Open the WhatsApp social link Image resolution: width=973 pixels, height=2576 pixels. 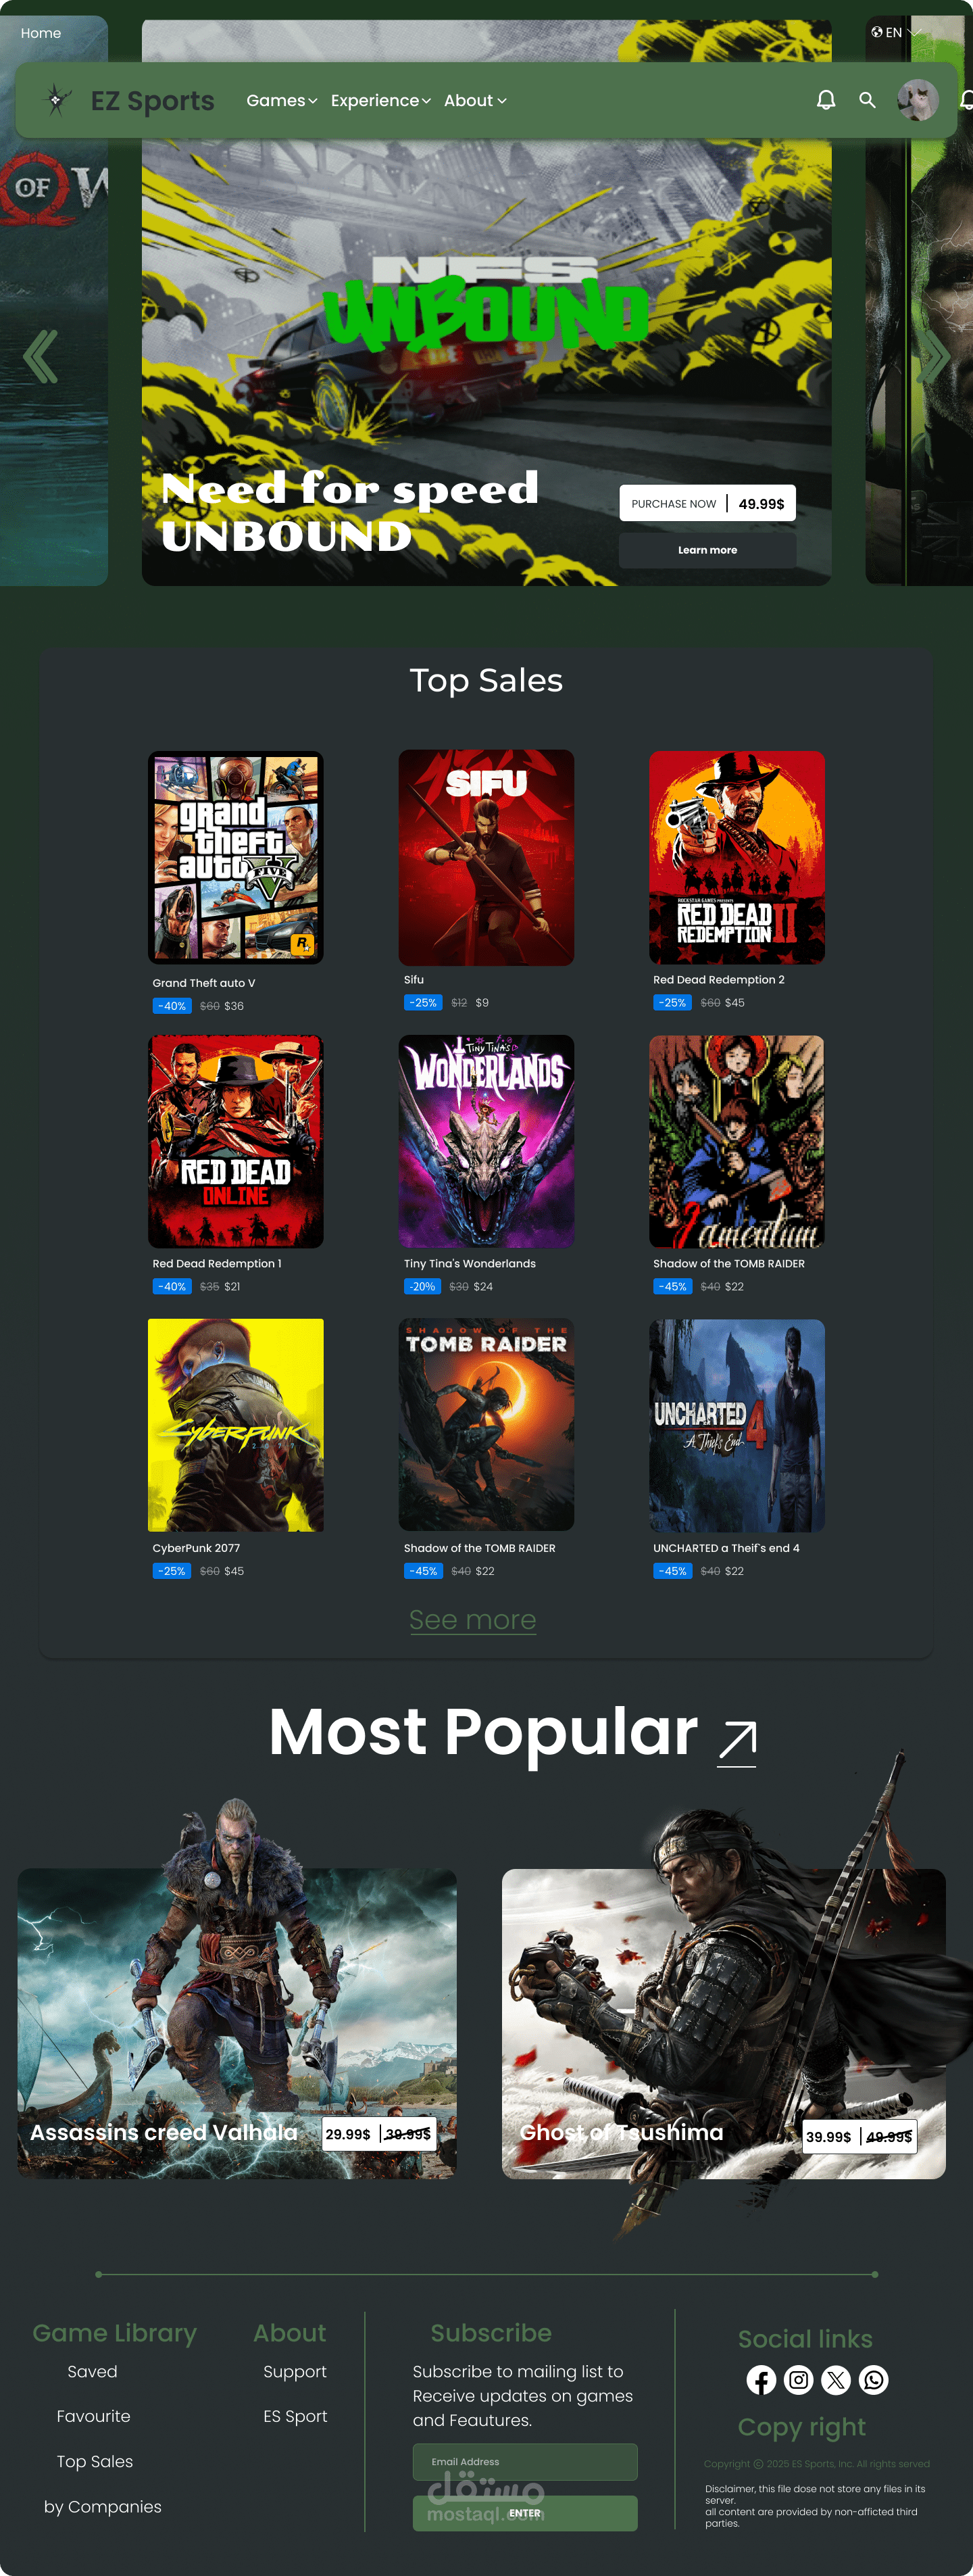click(x=873, y=2380)
